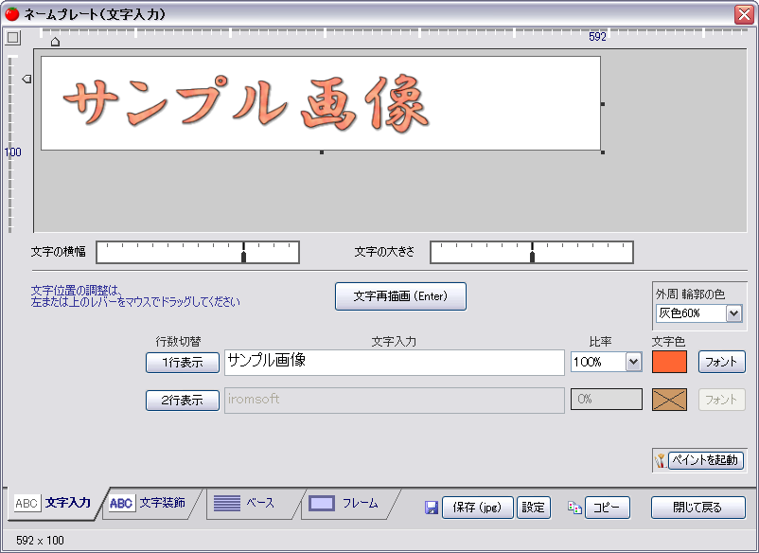
Task: Click the 592 width value on top ruler
Action: (x=597, y=36)
